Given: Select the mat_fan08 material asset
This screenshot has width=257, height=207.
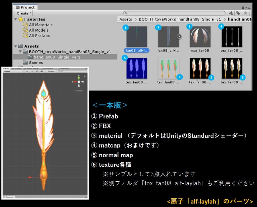Looking at the screenshot, I should pyautogui.click(x=200, y=37).
